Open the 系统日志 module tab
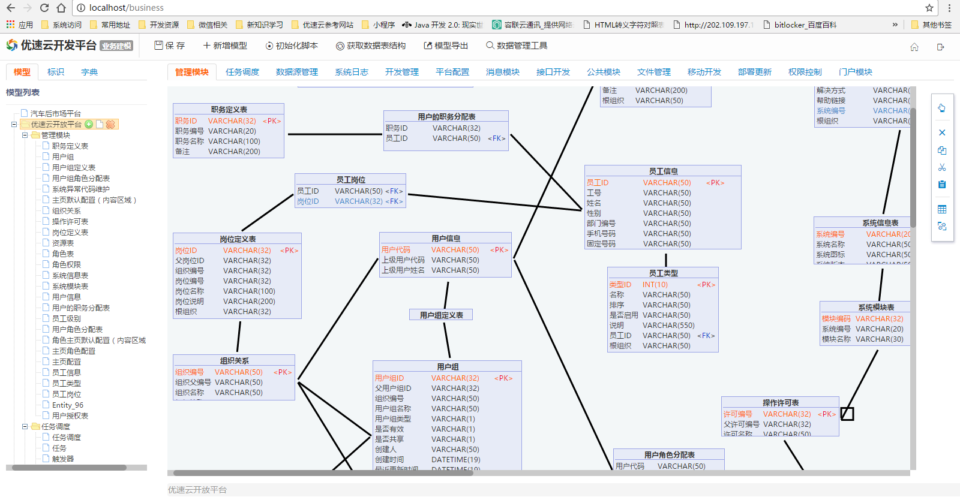 point(352,72)
